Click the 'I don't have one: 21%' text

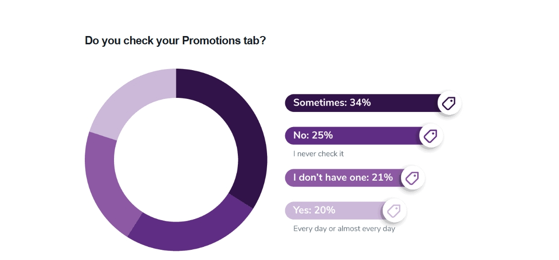[x=343, y=177]
